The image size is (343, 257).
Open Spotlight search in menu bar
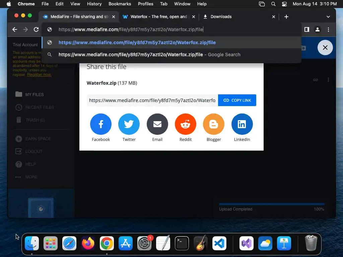click(x=273, y=4)
